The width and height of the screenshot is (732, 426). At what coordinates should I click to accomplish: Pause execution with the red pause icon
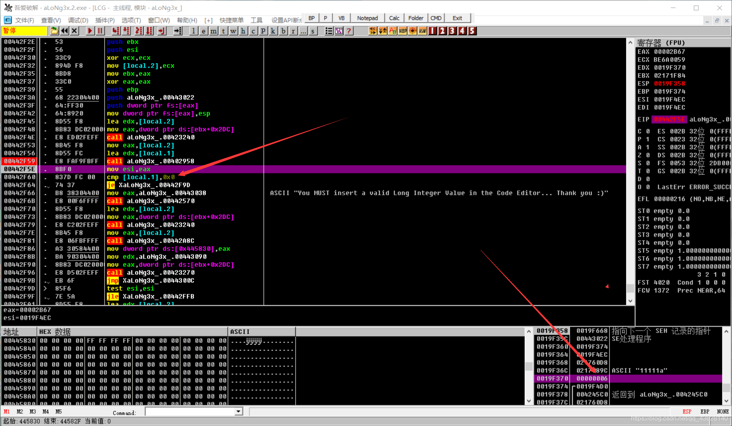[x=100, y=31]
